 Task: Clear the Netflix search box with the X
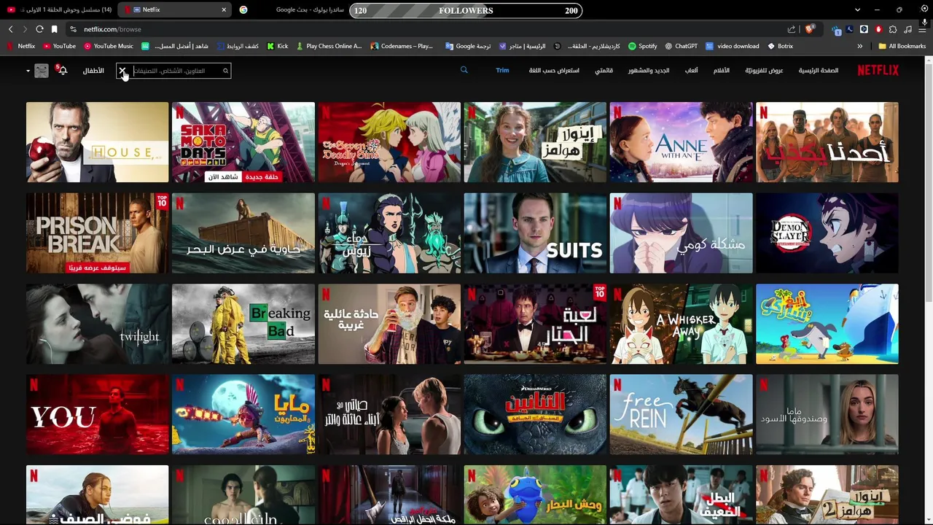point(122,71)
